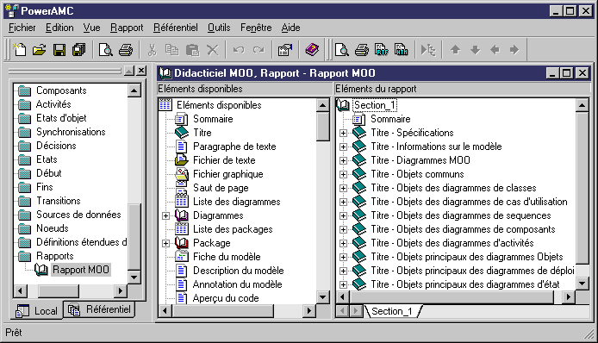Open the Référentiel menu
This screenshot has width=598, height=343.
coord(176,28)
